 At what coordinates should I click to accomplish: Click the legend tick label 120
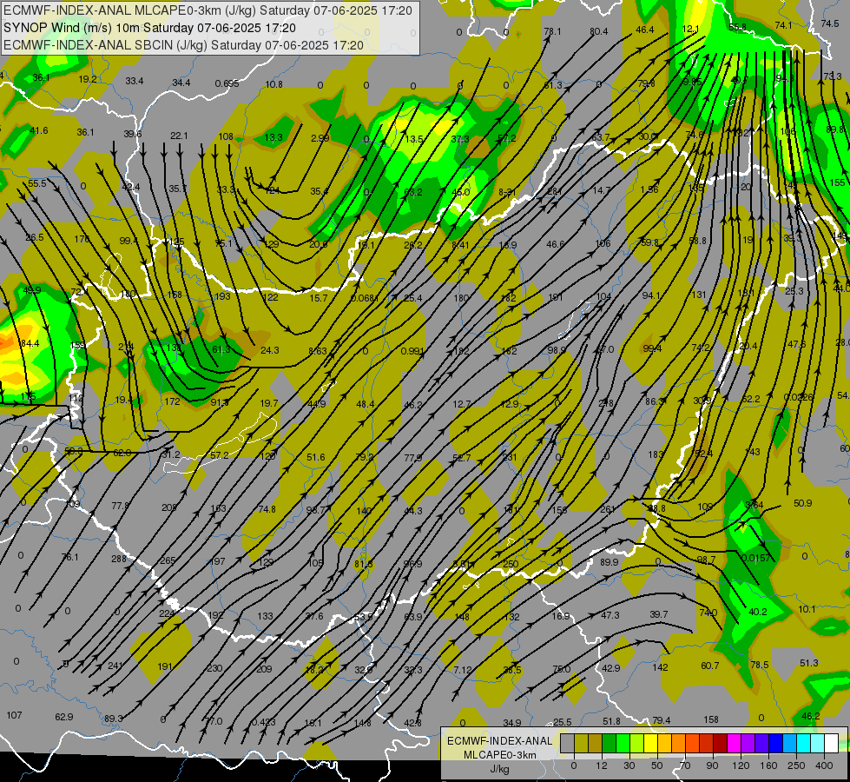tap(741, 765)
